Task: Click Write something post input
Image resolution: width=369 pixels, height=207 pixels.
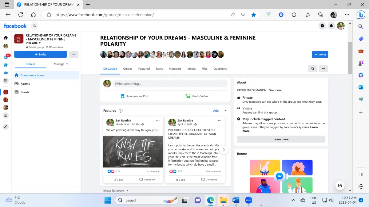Action: point(170,84)
